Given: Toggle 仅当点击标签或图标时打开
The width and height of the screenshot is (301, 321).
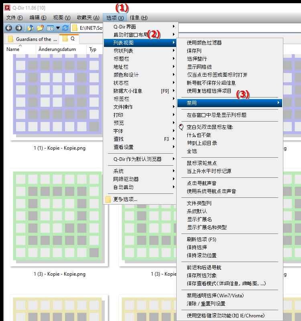Looking at the screenshot, I should point(230,75).
